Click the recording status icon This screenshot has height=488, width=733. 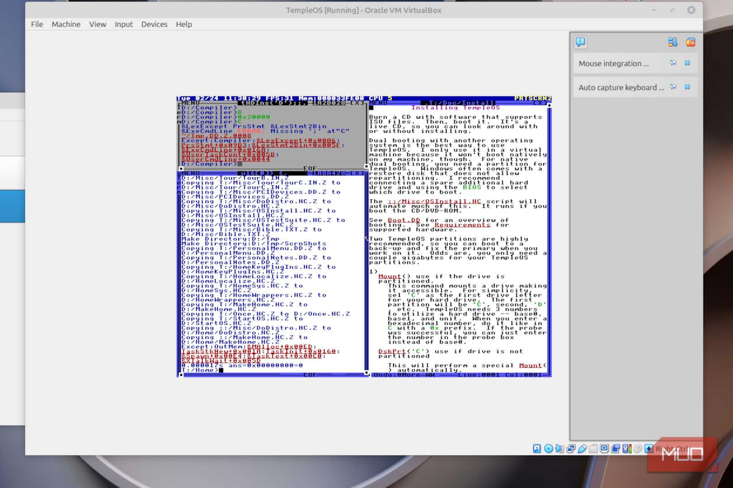615,449
